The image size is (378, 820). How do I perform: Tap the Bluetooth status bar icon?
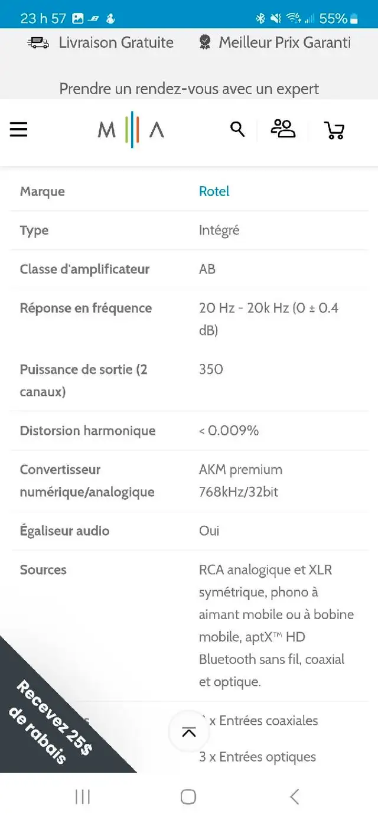pyautogui.click(x=260, y=18)
